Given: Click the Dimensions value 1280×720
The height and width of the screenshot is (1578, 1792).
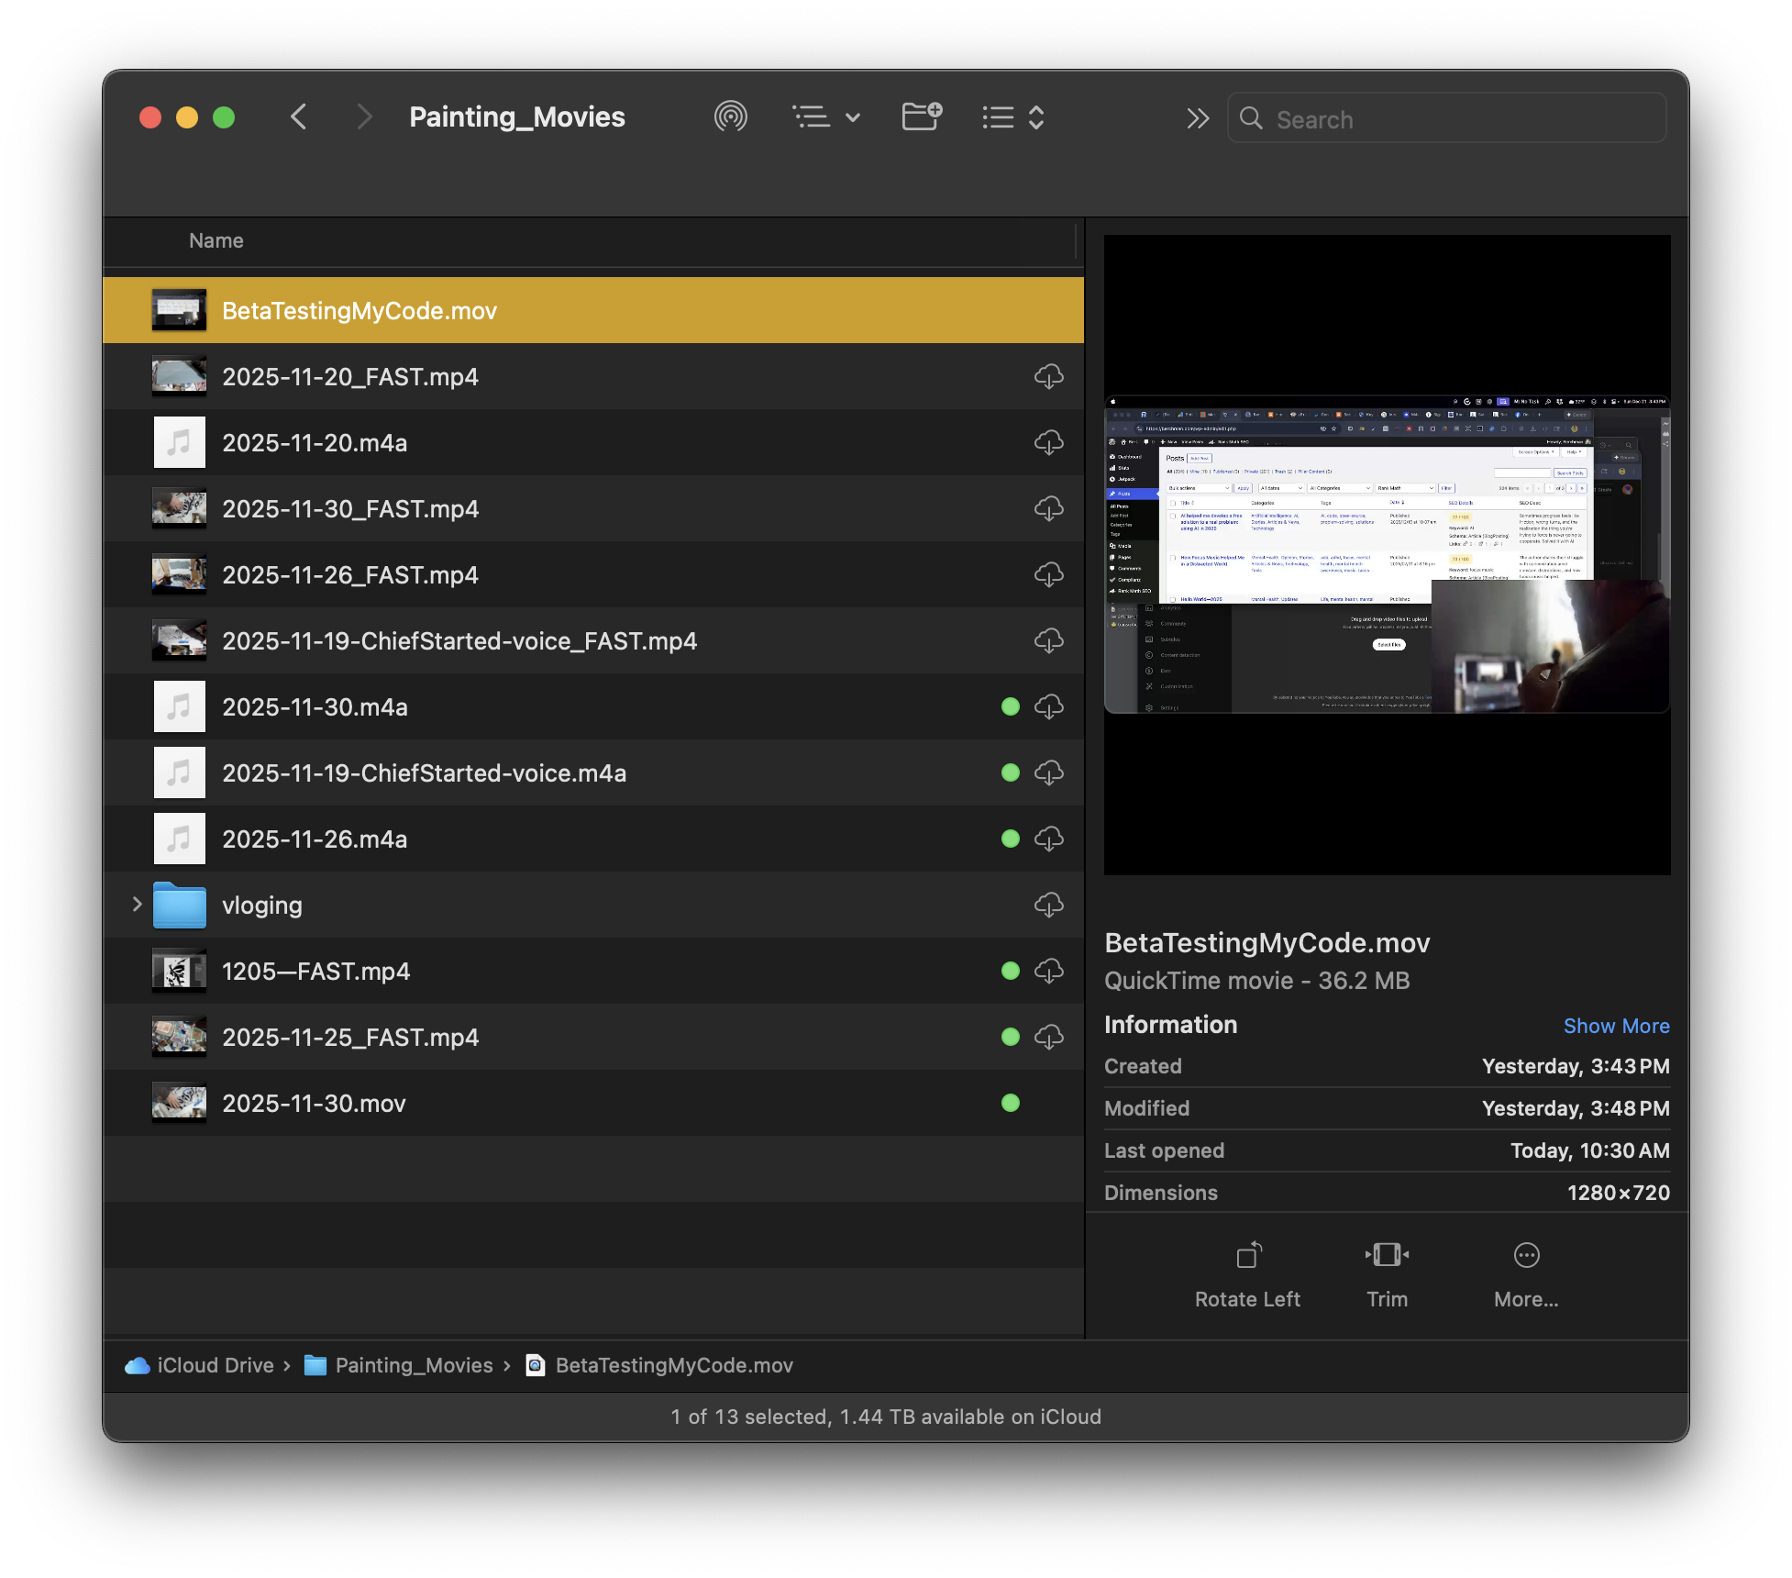Looking at the screenshot, I should point(1618,1193).
